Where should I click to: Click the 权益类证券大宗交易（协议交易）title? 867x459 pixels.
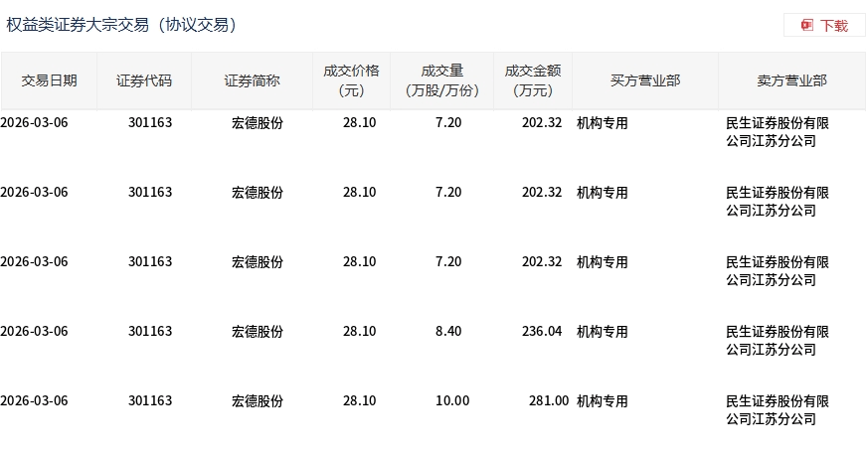coord(121,25)
